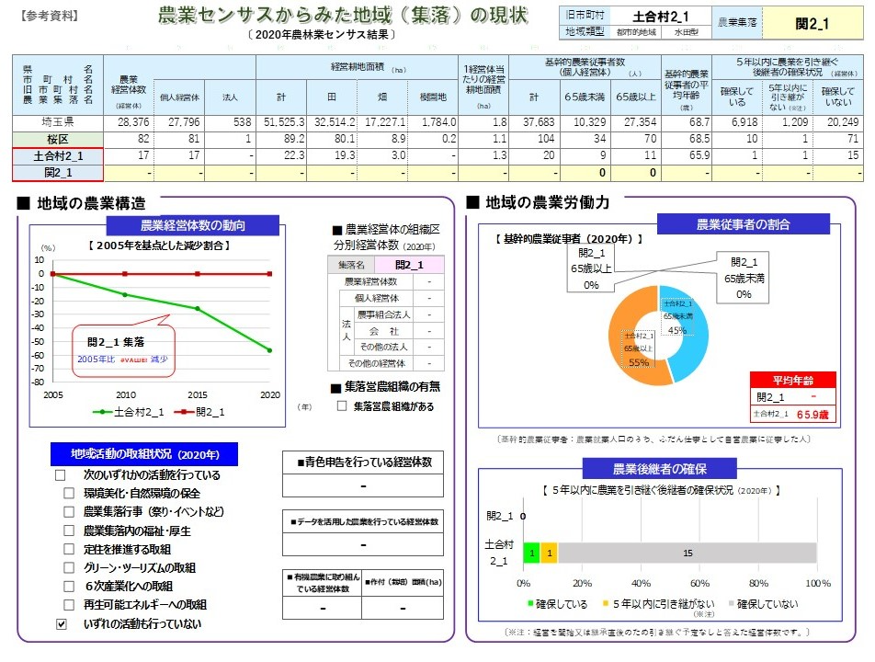Select the 農業後継者の確保 header

[660, 468]
